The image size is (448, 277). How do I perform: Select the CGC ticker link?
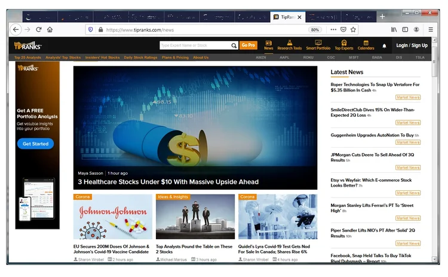pyautogui.click(x=331, y=57)
